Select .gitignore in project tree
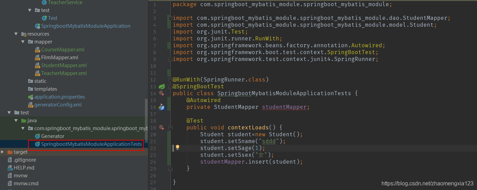The height and width of the screenshot is (190, 477). [25, 160]
